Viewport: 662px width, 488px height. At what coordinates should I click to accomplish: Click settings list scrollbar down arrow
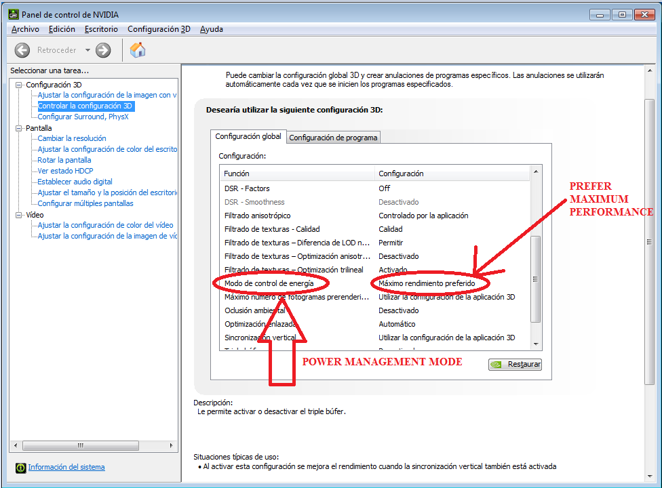pyautogui.click(x=536, y=344)
